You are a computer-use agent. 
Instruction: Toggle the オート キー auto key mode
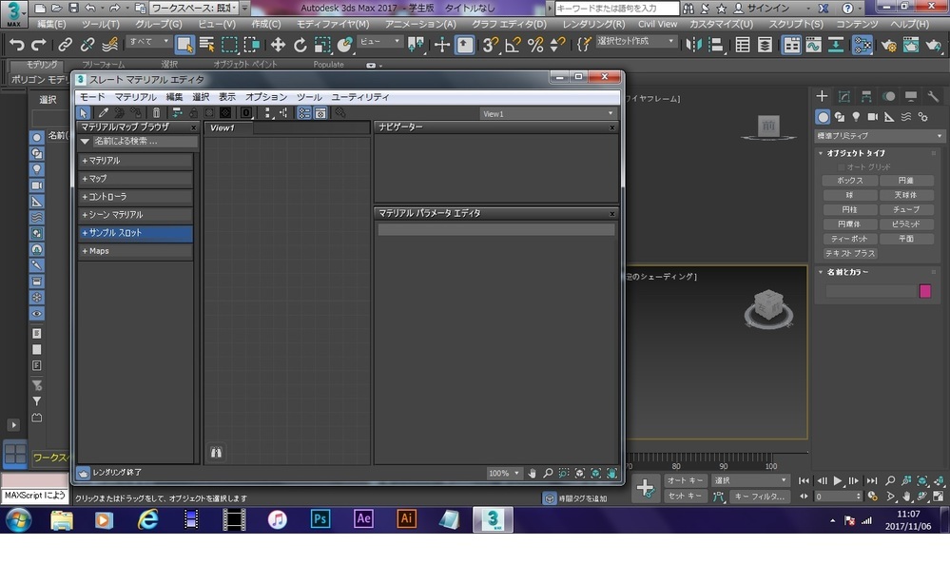(x=685, y=480)
